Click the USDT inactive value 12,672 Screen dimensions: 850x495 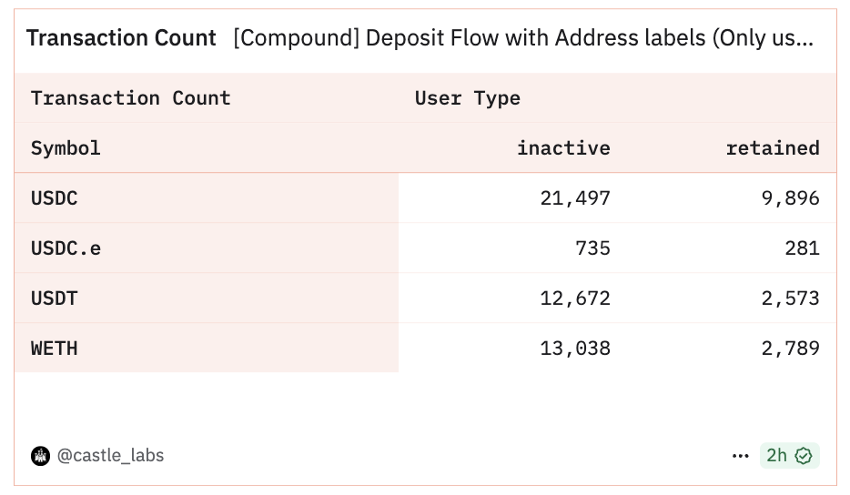pyautogui.click(x=575, y=298)
